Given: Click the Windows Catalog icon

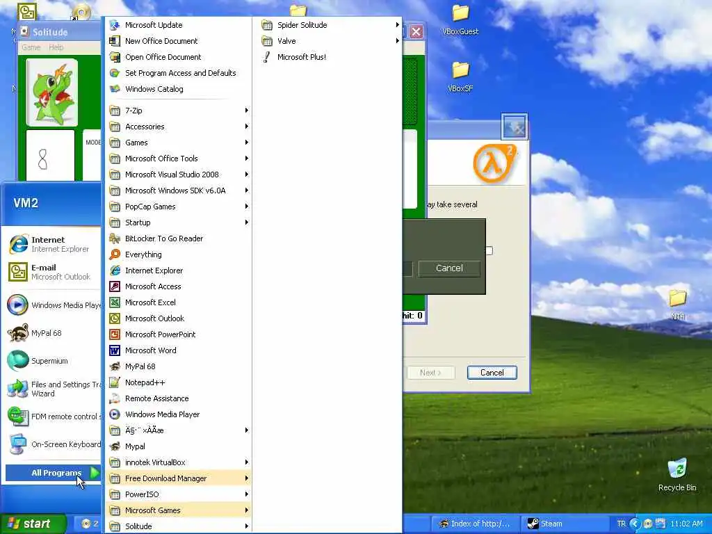Looking at the screenshot, I should pos(115,89).
